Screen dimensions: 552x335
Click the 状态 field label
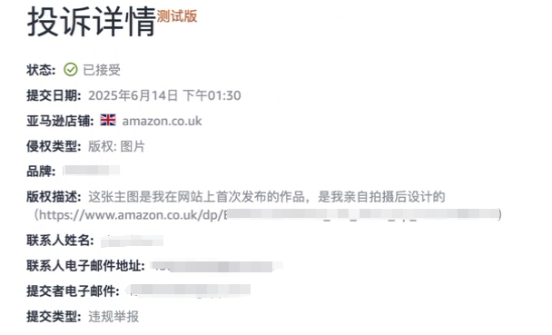click(x=41, y=70)
